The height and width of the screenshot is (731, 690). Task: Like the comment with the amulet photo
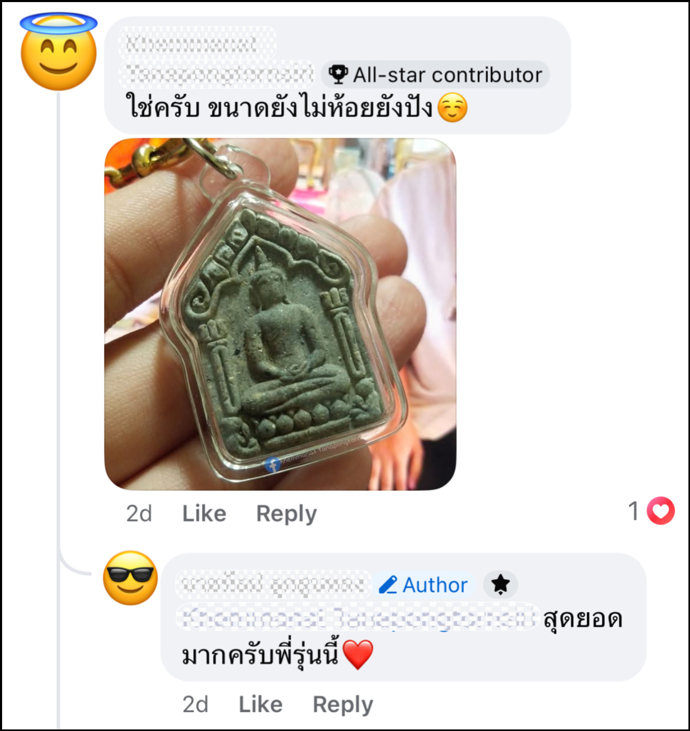click(x=204, y=513)
